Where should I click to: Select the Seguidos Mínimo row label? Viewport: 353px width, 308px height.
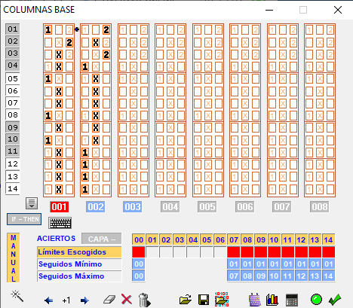(79, 264)
